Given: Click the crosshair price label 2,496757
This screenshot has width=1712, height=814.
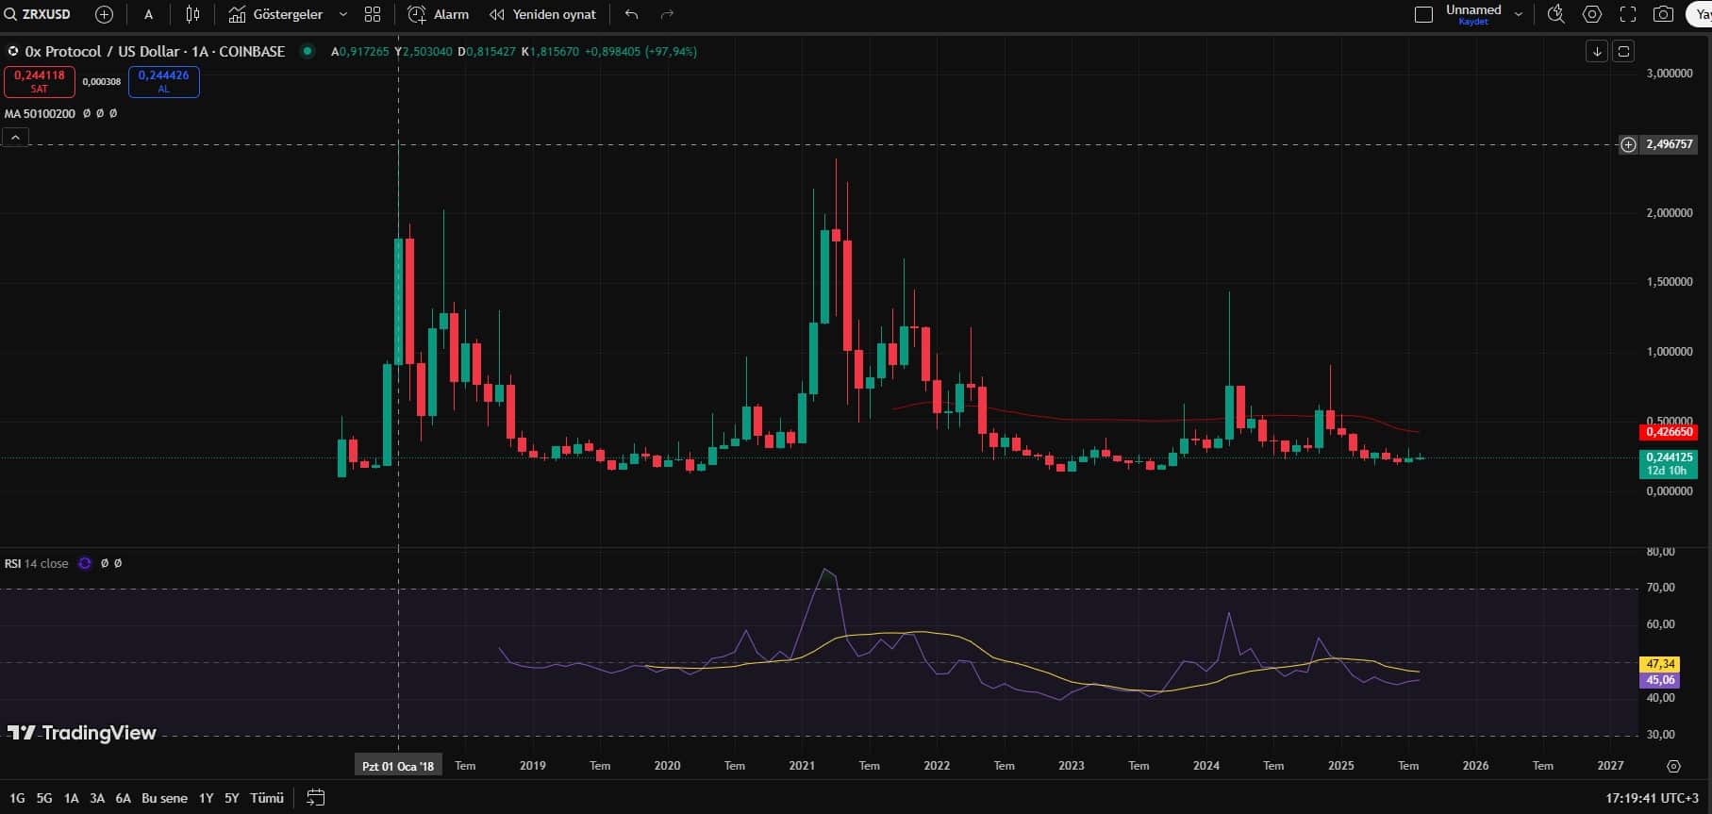Looking at the screenshot, I should tap(1669, 144).
